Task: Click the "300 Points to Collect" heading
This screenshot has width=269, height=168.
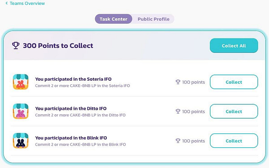Action: pyautogui.click(x=58, y=46)
